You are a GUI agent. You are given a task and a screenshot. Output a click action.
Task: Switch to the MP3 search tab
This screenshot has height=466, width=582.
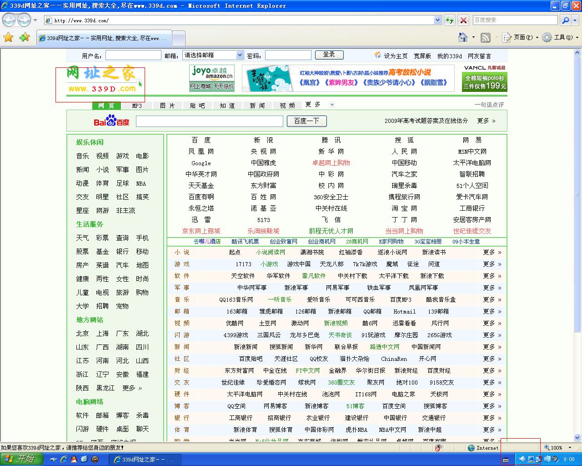[x=137, y=106]
